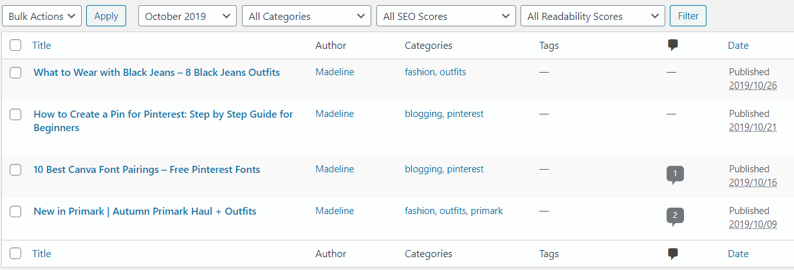Open post How to Create a Pin for Pinterest
Image resolution: width=794 pixels, height=270 pixels.
163,121
